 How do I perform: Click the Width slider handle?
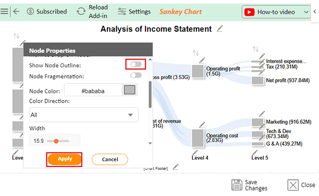tap(56, 141)
